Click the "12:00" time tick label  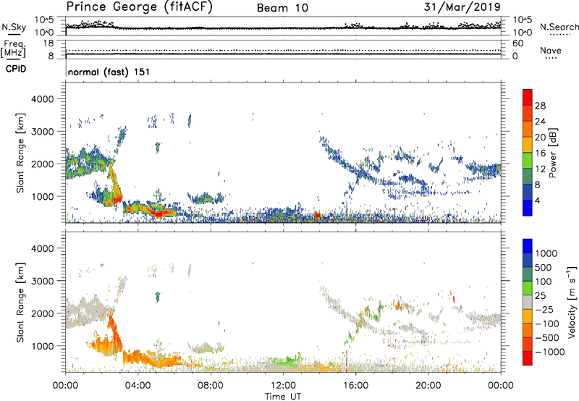(x=283, y=386)
